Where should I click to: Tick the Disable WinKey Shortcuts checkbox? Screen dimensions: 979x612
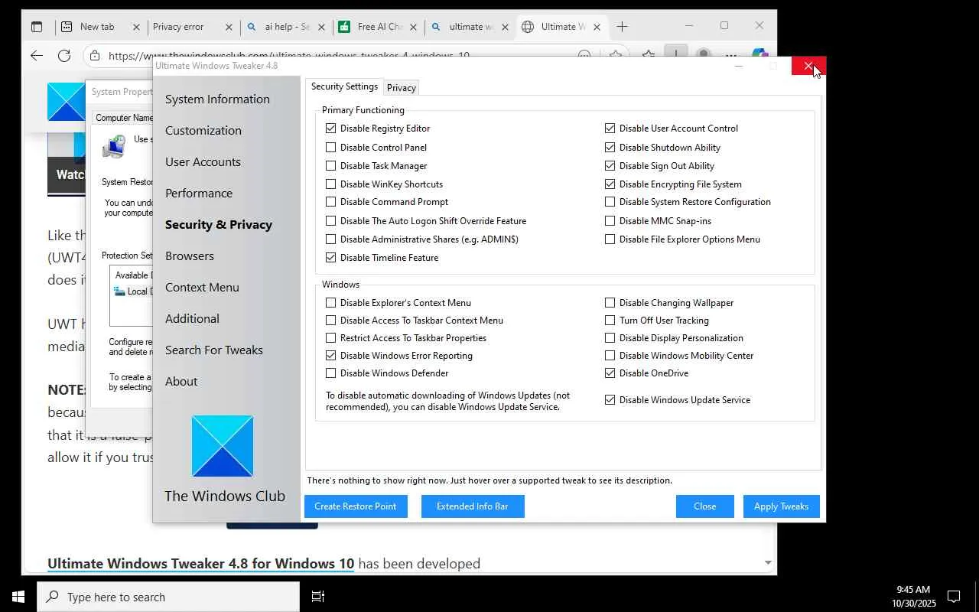click(330, 184)
